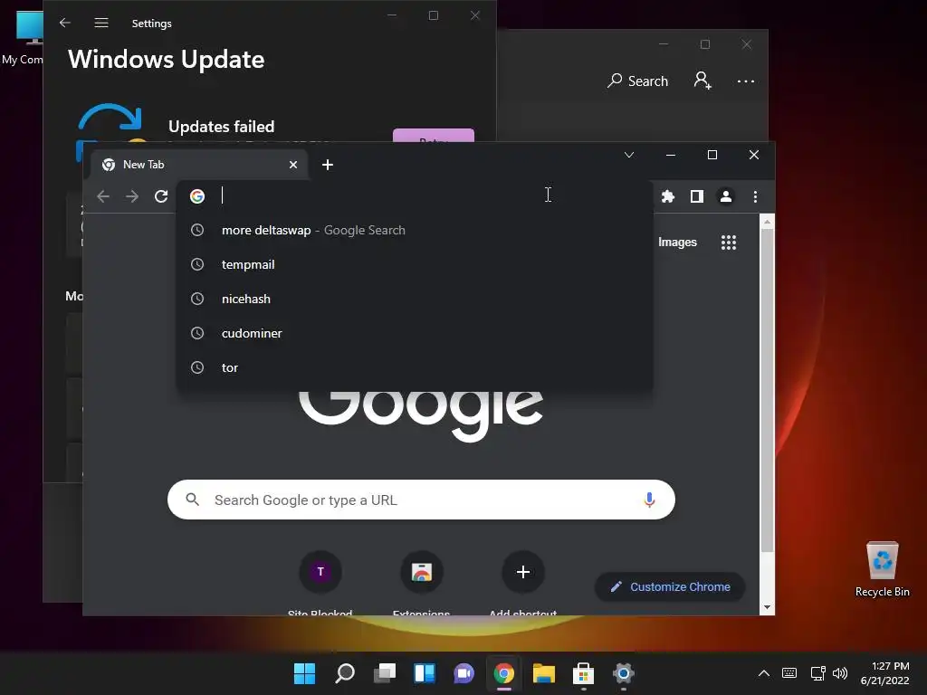Image resolution: width=927 pixels, height=695 pixels.
Task: Open the three-dot menu in the back window
Action: (746, 81)
